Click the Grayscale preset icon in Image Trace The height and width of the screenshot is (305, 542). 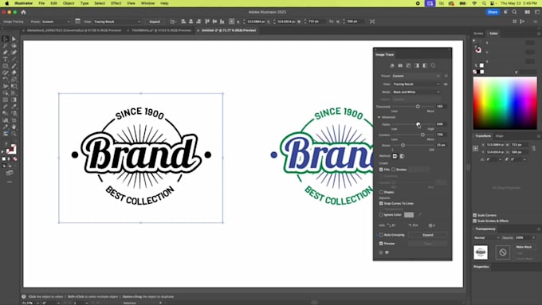pyautogui.click(x=417, y=65)
